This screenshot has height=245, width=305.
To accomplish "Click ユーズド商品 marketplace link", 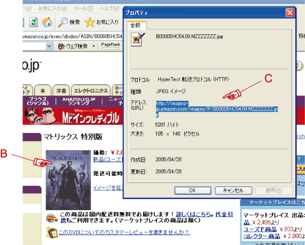I will 260,229.
